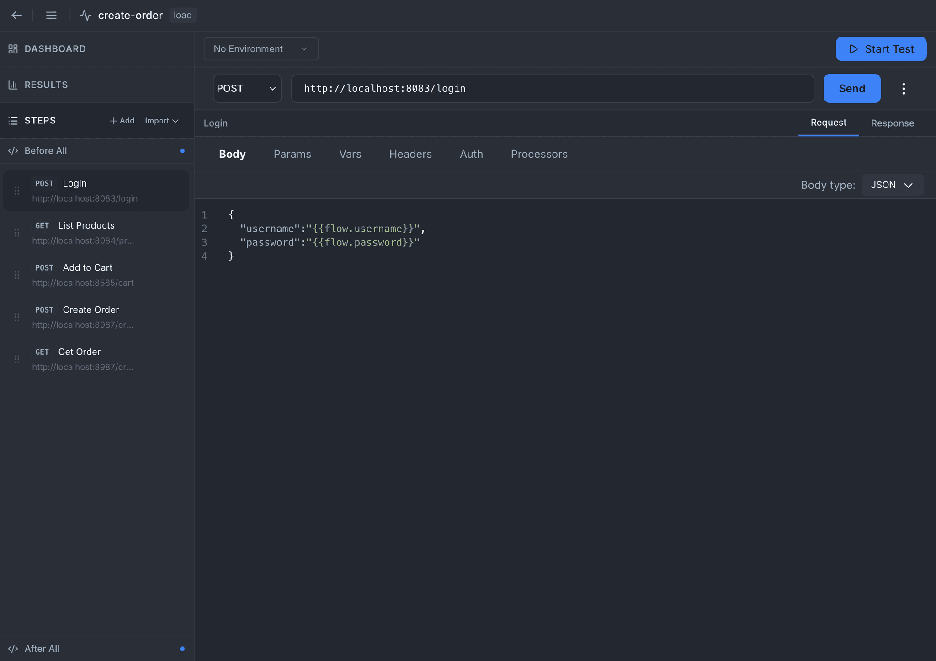The image size is (936, 661).
Task: Select the Response tab
Action: [893, 123]
